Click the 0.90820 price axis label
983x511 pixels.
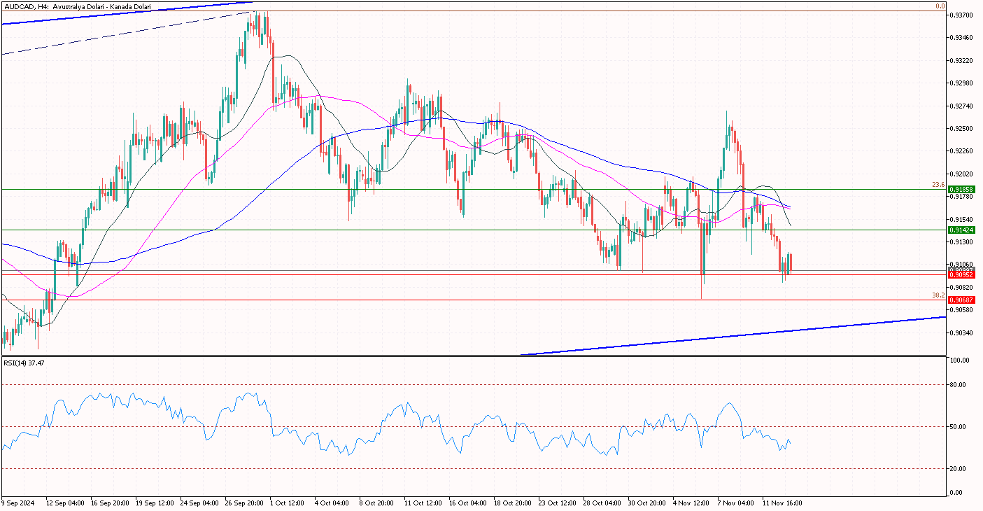[963, 288]
